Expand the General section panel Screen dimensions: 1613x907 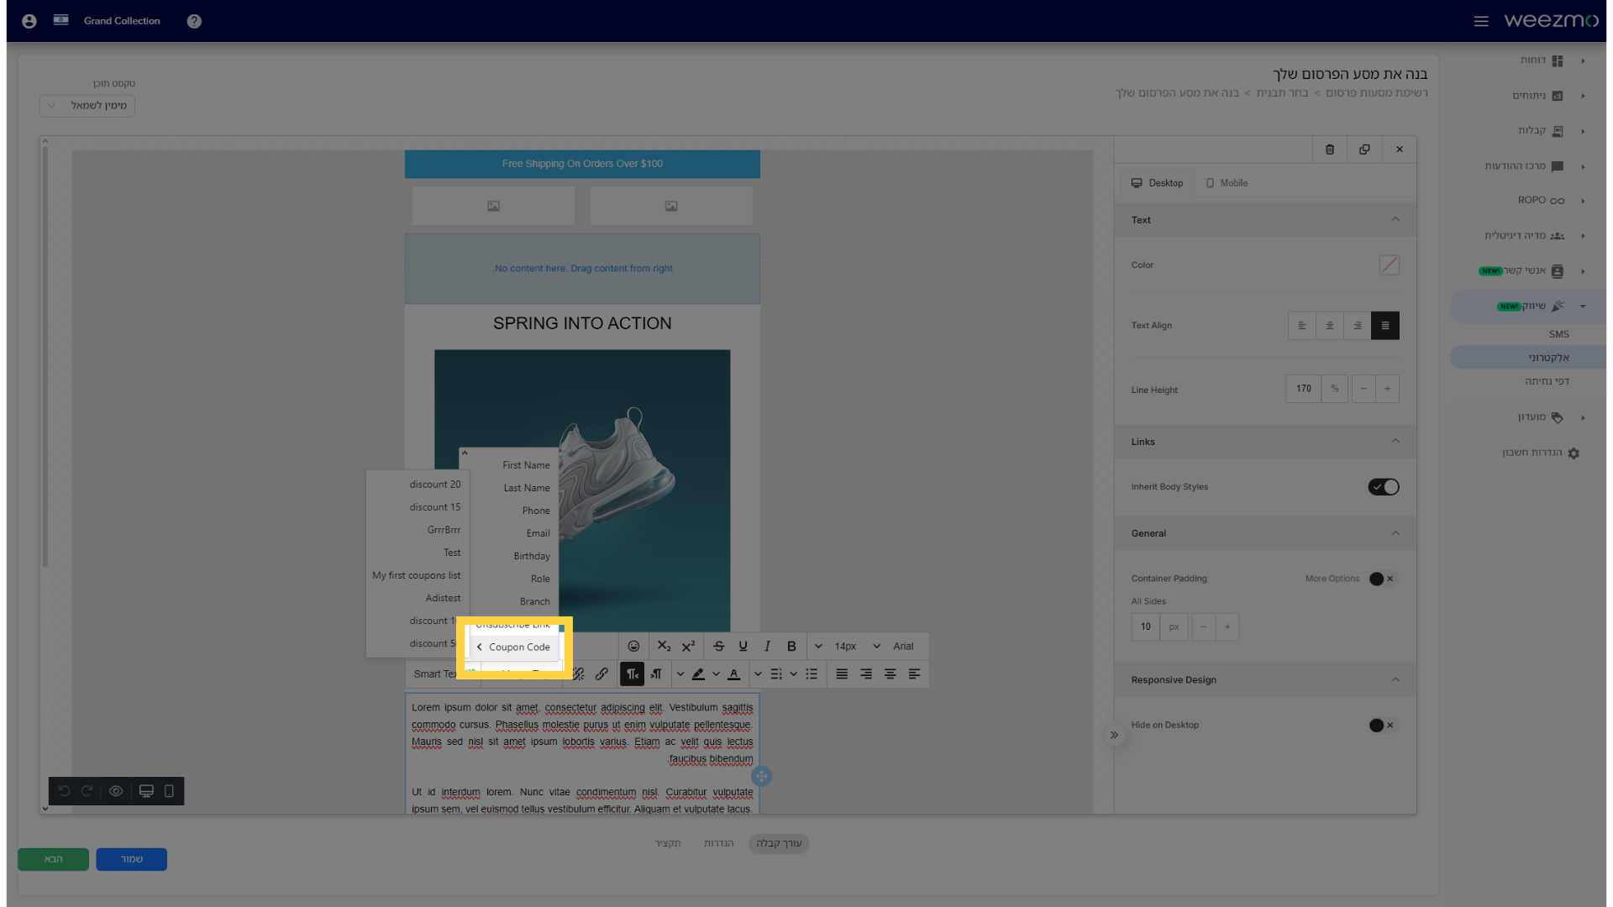1396,532
